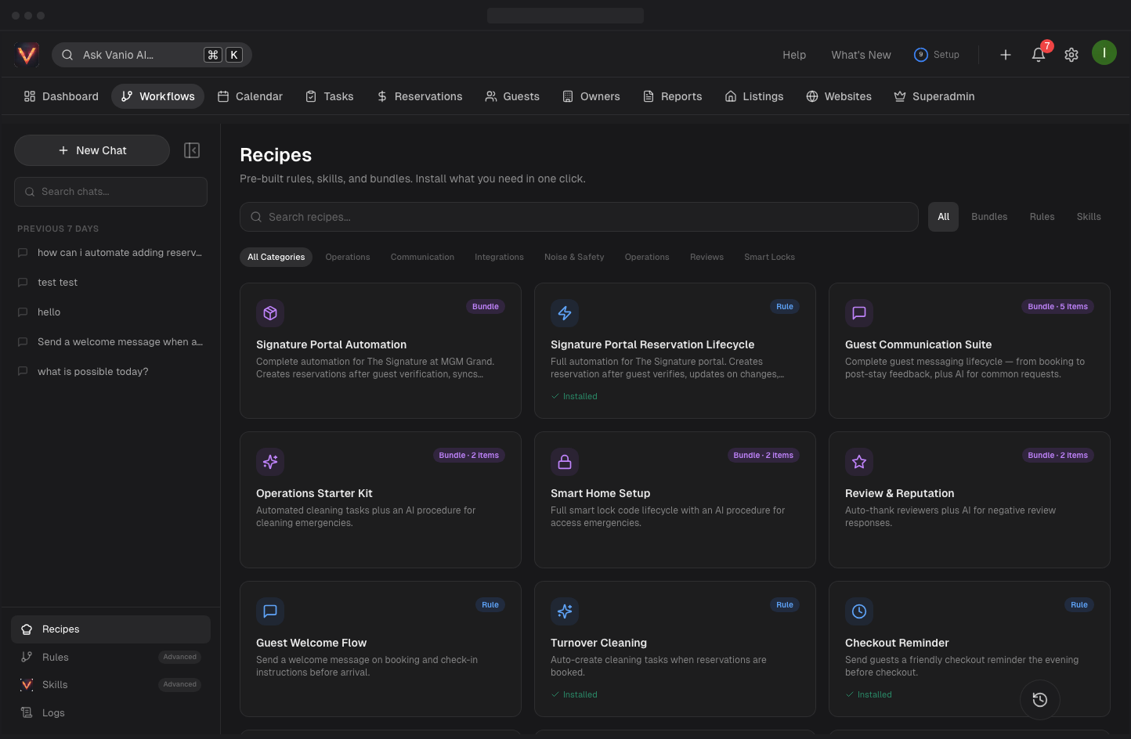Viewport: 1131px width, 739px height.
Task: Click the plus icon in header
Action: pos(1006,55)
